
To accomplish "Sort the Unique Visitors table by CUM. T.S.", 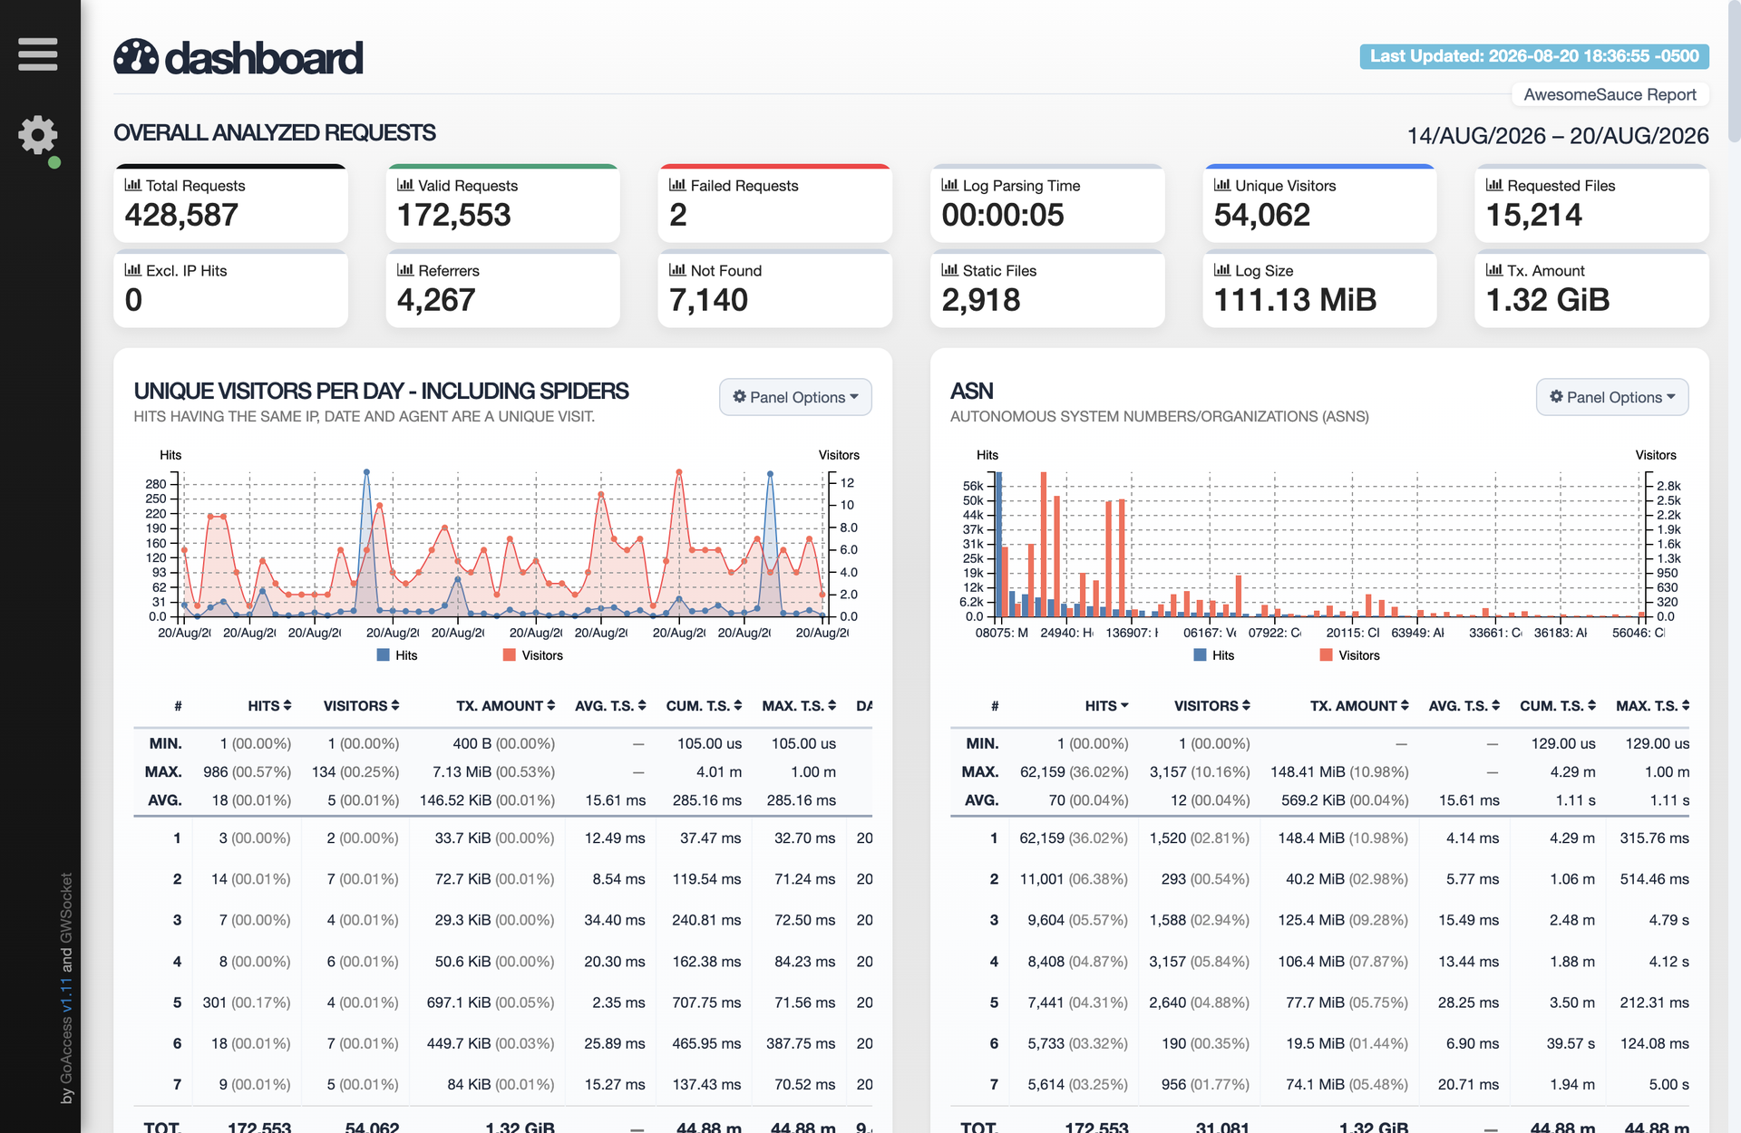I will click(704, 706).
